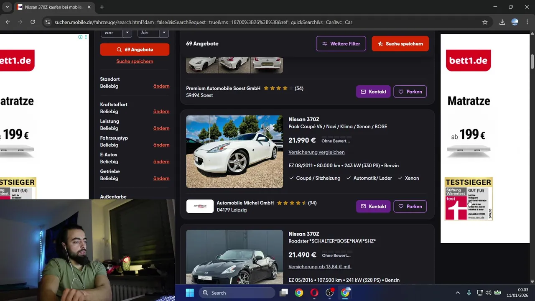Image resolution: width=535 pixels, height=301 pixels.
Task: Click 'Suche speichern' link in sidebar
Action: [x=135, y=61]
